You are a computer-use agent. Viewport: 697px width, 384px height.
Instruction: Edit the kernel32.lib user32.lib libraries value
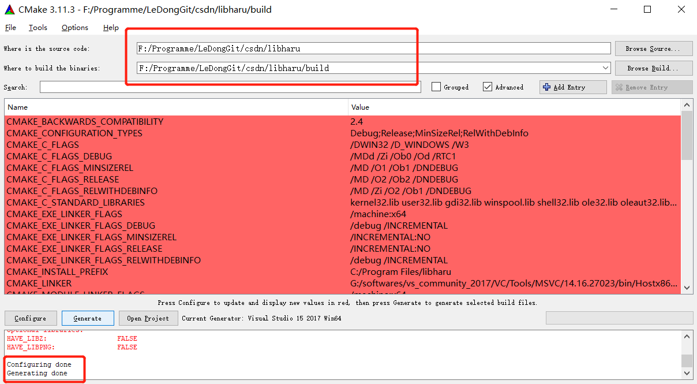(x=514, y=203)
